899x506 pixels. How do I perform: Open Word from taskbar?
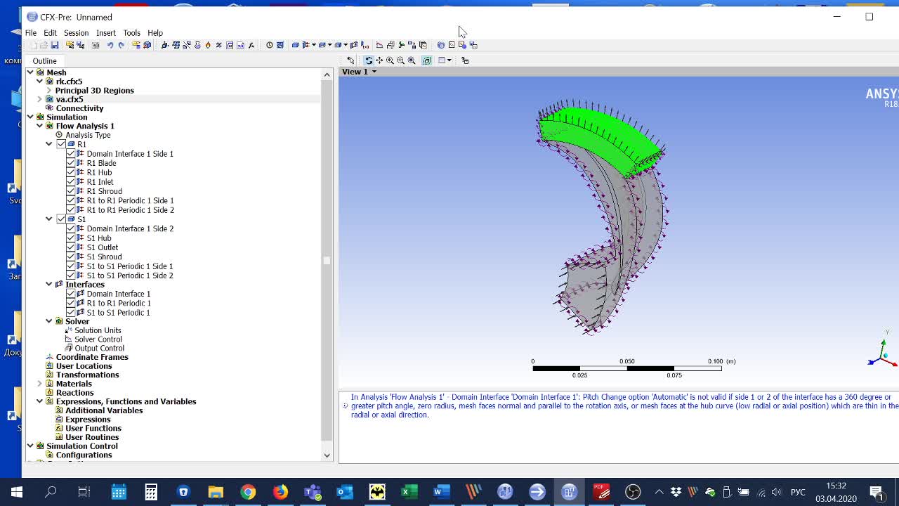click(441, 492)
